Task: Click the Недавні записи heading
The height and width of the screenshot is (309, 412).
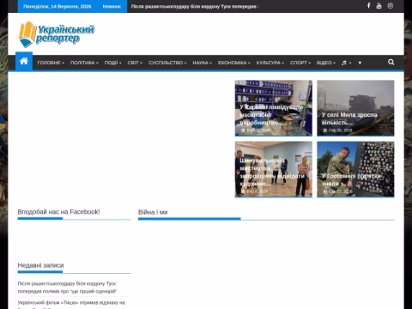Action: [x=40, y=265]
